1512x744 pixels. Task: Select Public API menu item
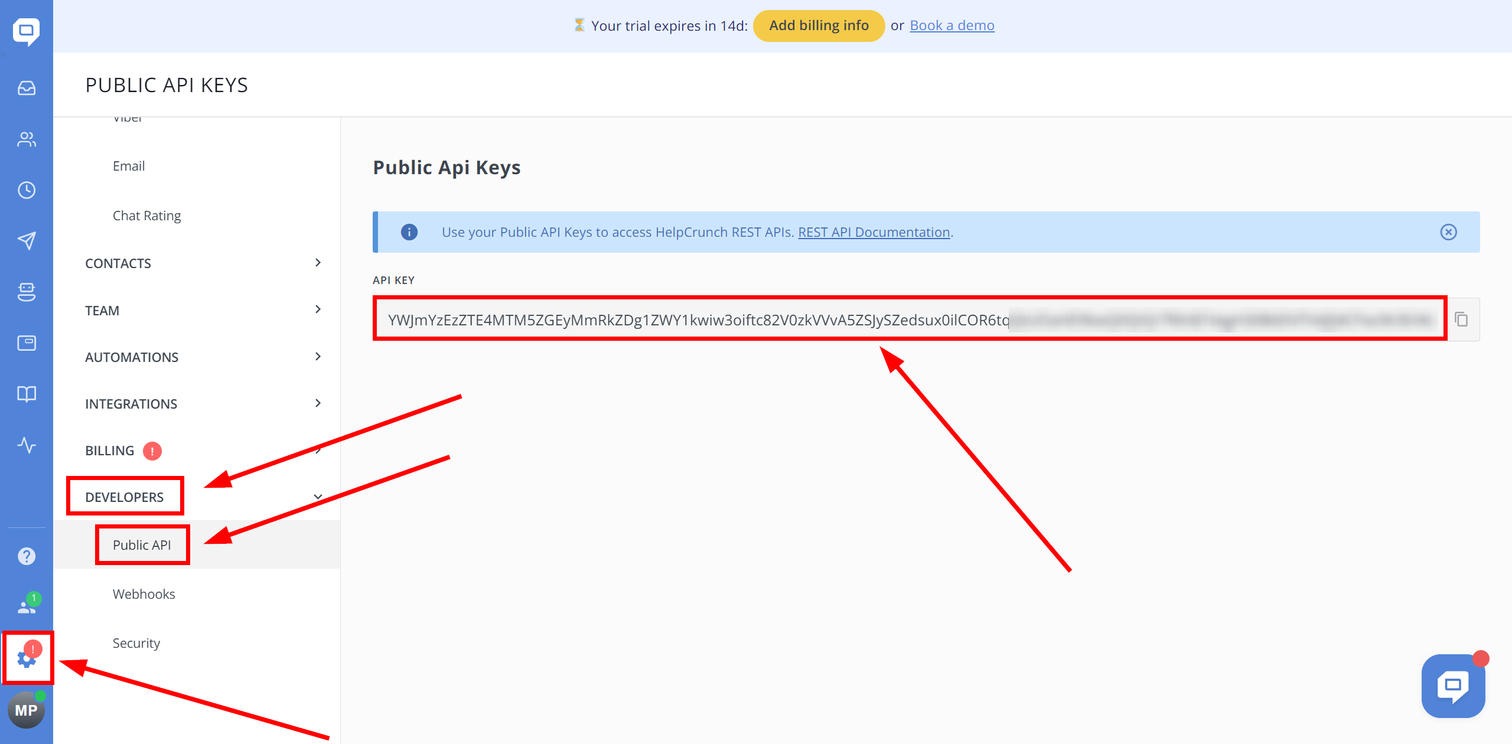[142, 544]
